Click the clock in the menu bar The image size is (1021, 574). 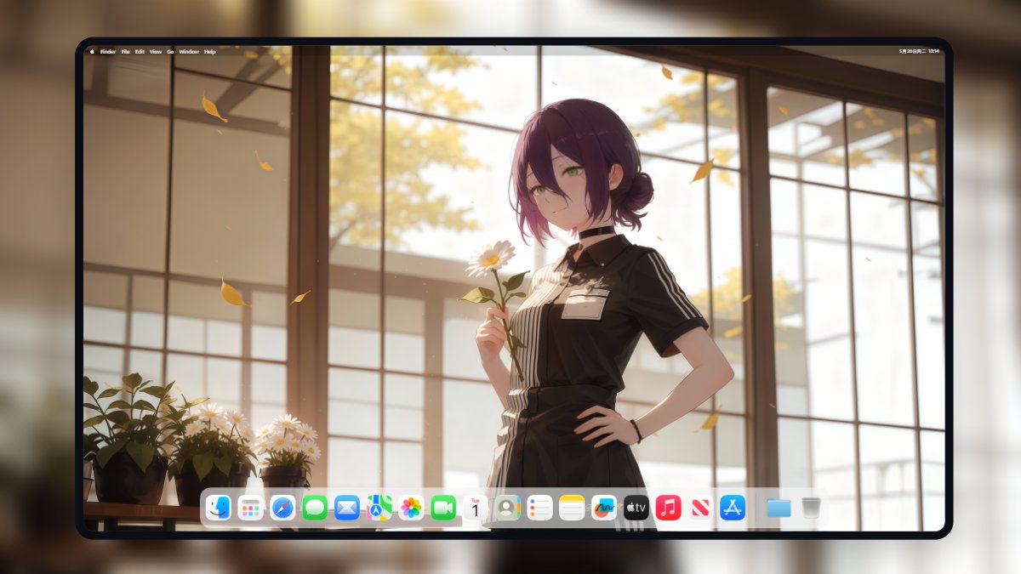tap(919, 50)
